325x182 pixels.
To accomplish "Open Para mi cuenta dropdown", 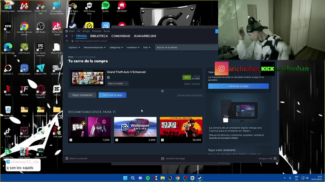I will (x=118, y=83).
